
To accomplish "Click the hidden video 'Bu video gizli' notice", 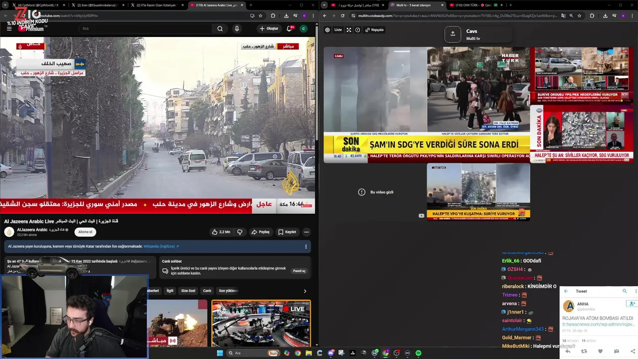I will tap(376, 192).
